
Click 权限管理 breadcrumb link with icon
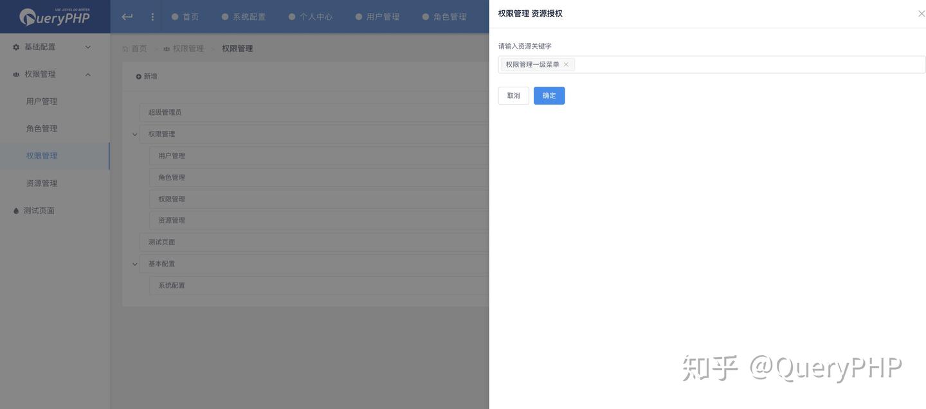pyautogui.click(x=183, y=49)
